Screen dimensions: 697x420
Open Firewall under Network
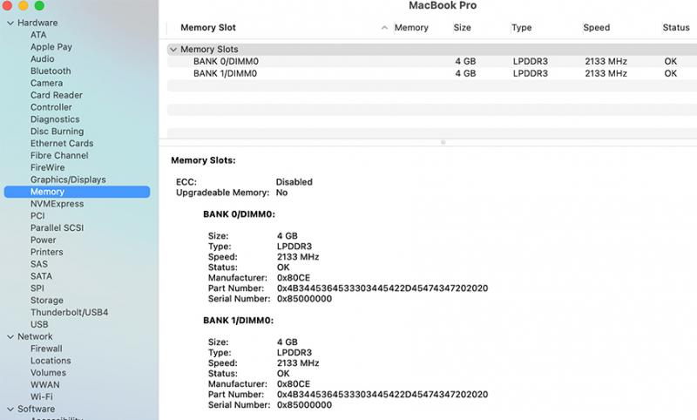click(46, 349)
